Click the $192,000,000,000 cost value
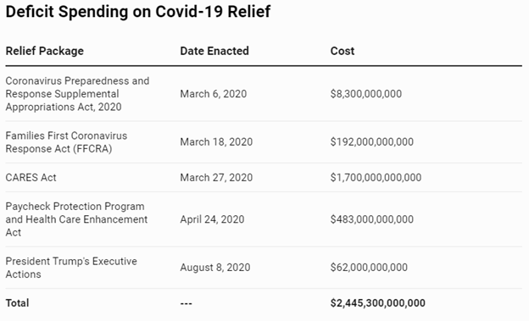This screenshot has height=321, width=529. 372,142
